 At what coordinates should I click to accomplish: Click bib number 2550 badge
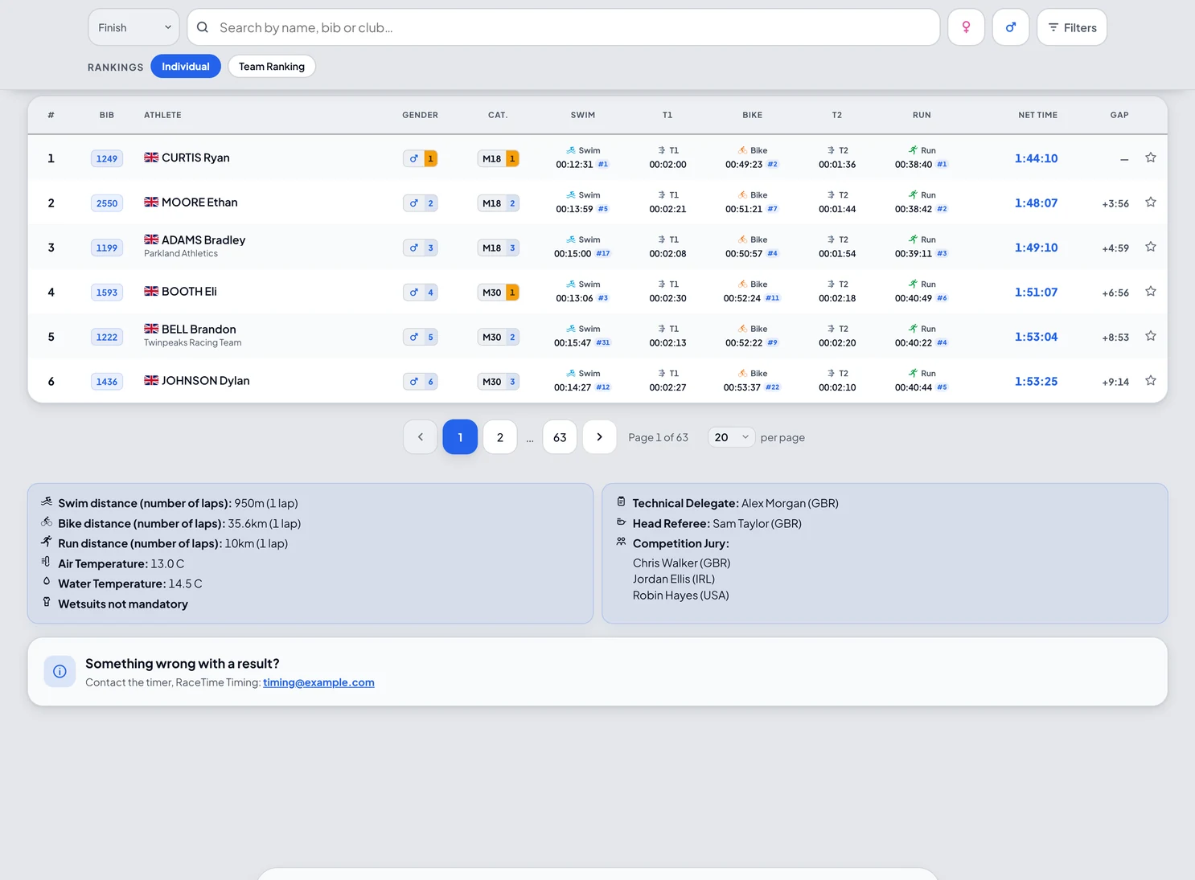[x=107, y=203]
